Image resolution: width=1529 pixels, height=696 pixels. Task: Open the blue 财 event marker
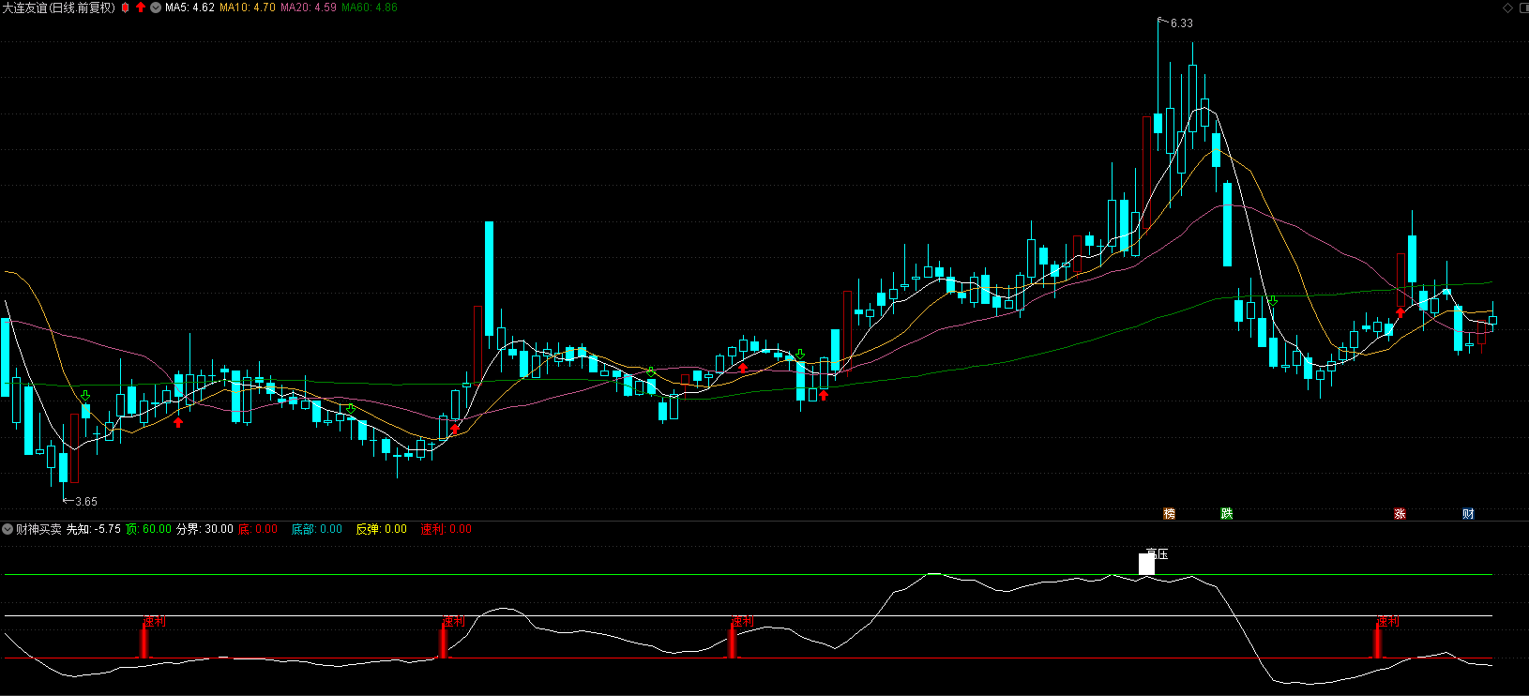[1468, 513]
